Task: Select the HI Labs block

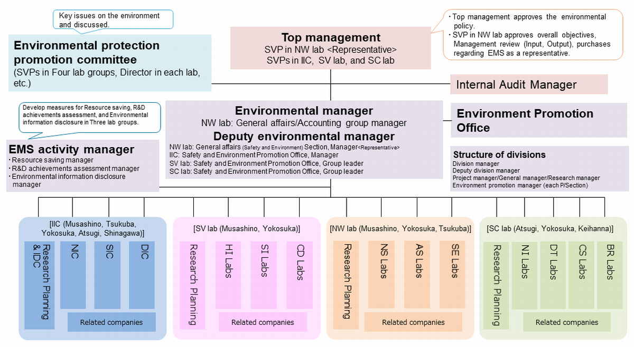Action: tap(228, 274)
